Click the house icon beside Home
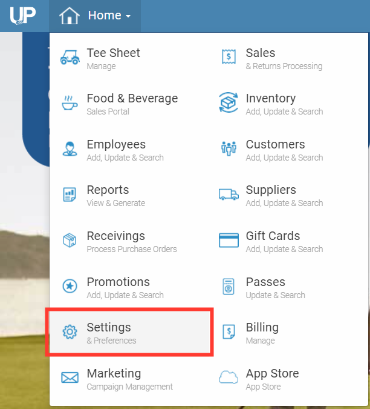This screenshot has height=409, width=370. point(70,16)
